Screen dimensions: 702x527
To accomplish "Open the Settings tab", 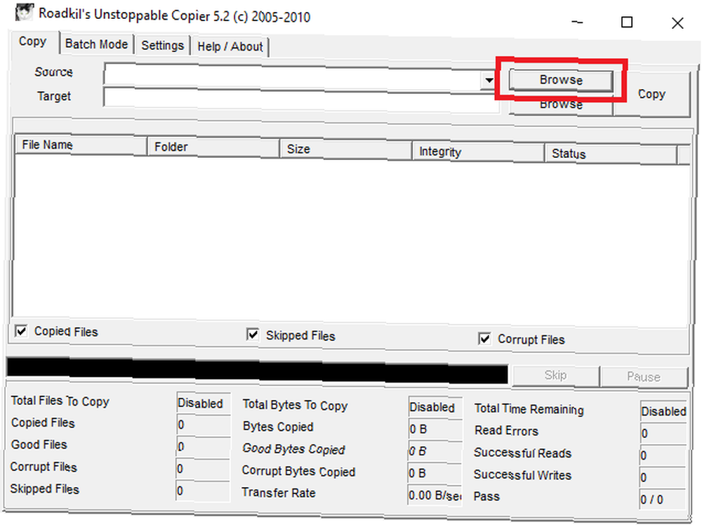I will 163,46.
